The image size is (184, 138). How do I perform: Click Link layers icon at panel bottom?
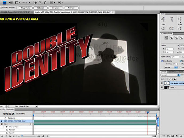[164, 136]
